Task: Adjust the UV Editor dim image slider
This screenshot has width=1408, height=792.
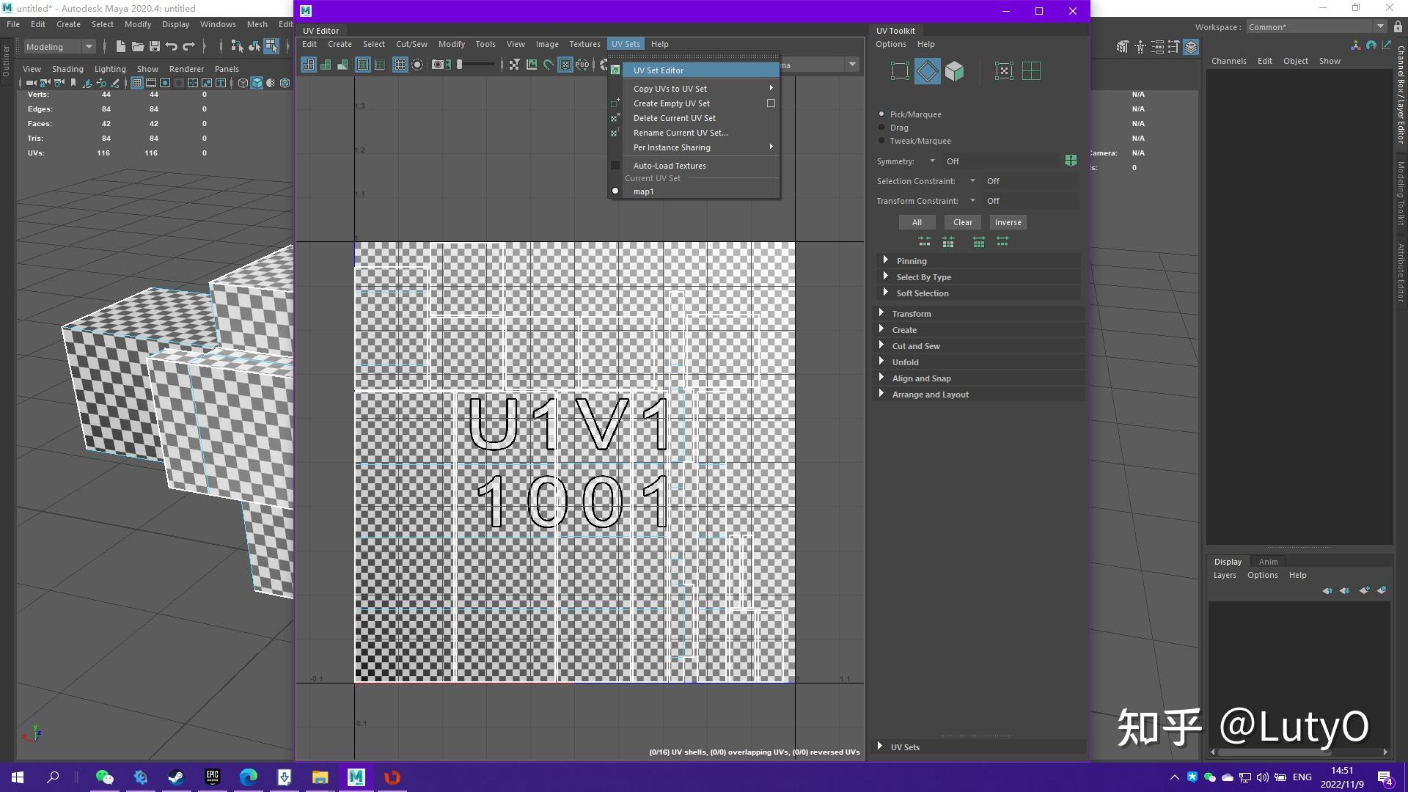Action: pyautogui.click(x=475, y=65)
